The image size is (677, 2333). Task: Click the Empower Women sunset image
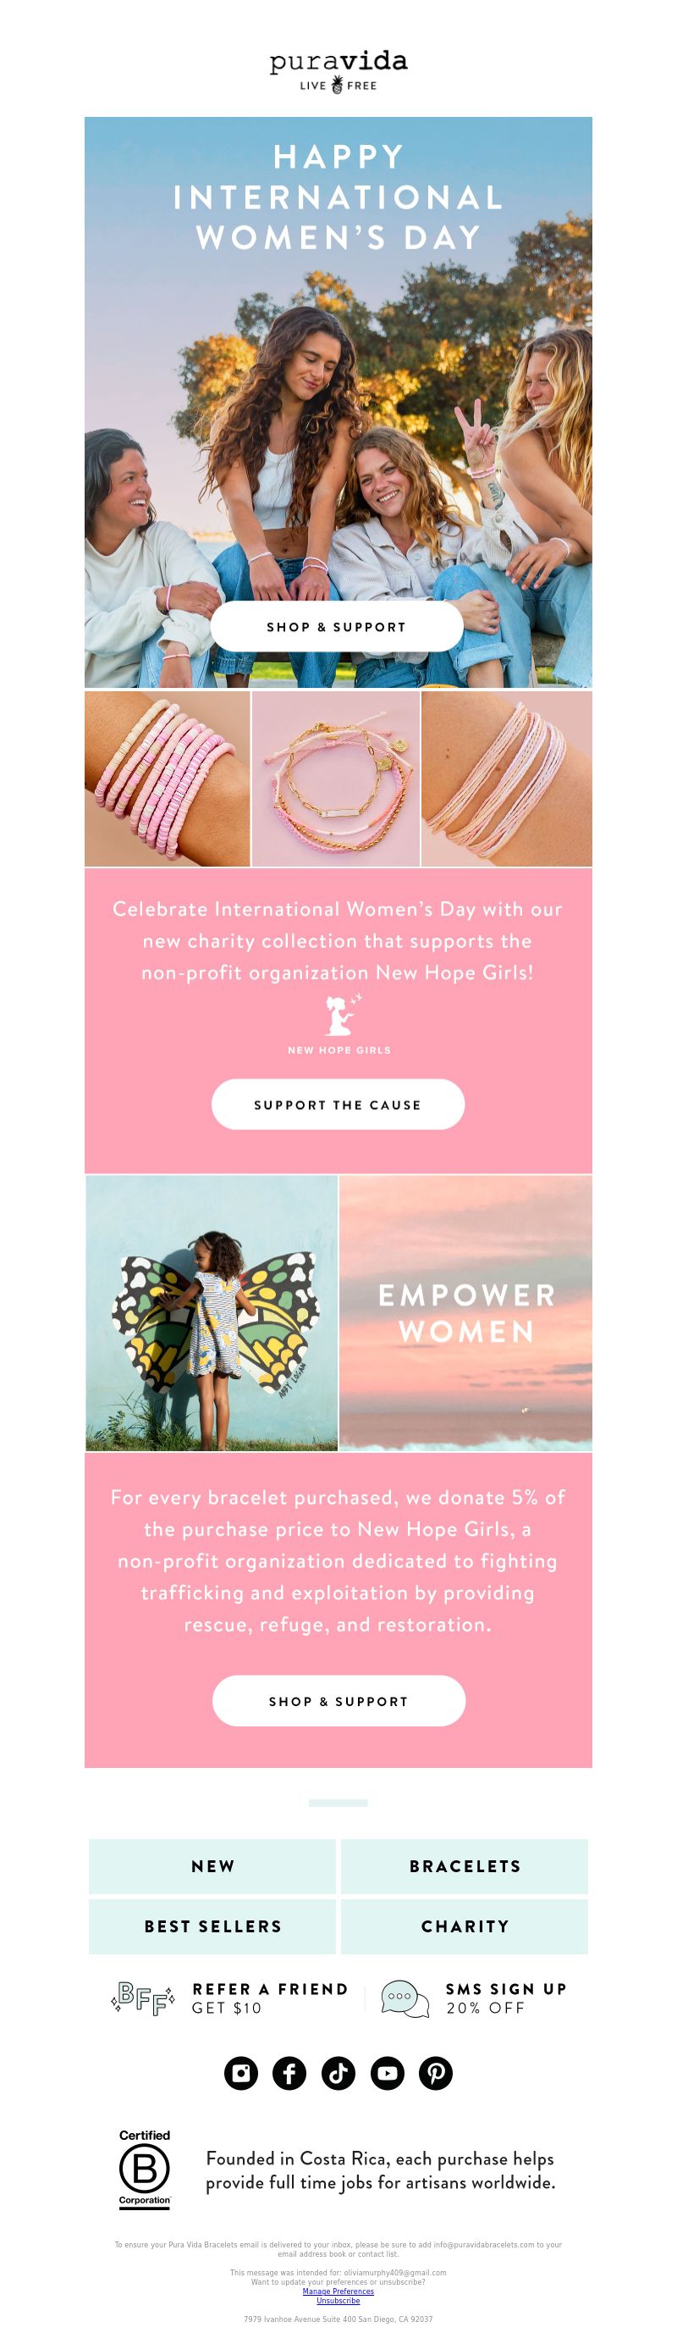[466, 1313]
